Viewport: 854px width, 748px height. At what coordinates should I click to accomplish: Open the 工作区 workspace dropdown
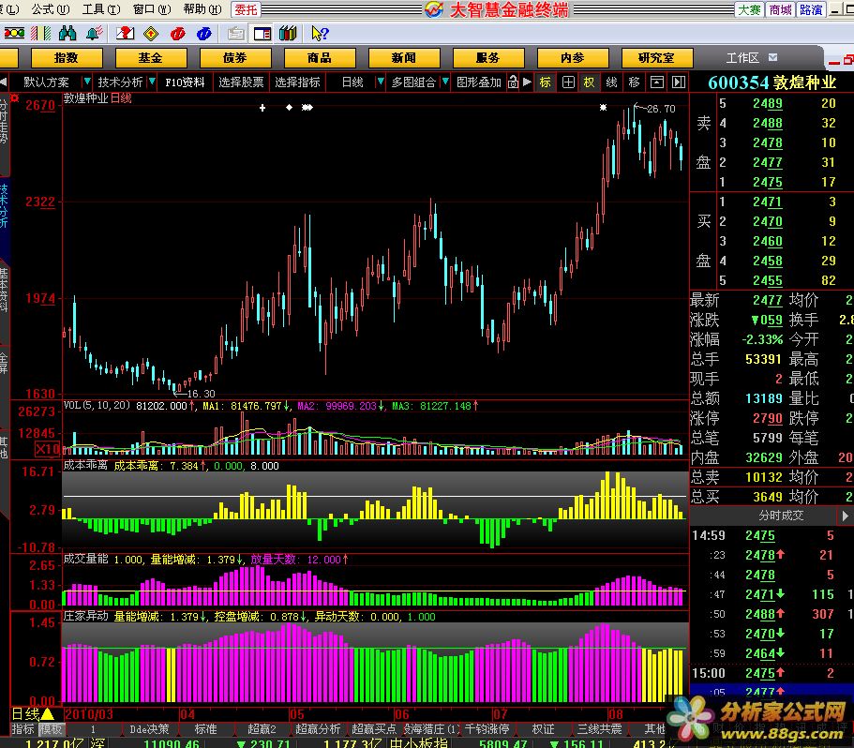(772, 57)
